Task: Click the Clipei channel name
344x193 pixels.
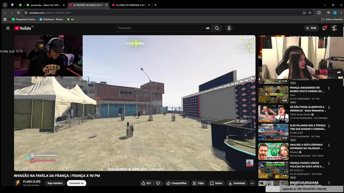Action: pos(292,95)
